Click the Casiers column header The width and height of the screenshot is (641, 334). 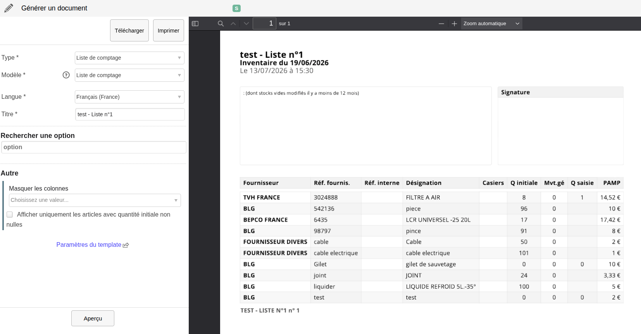click(x=493, y=183)
